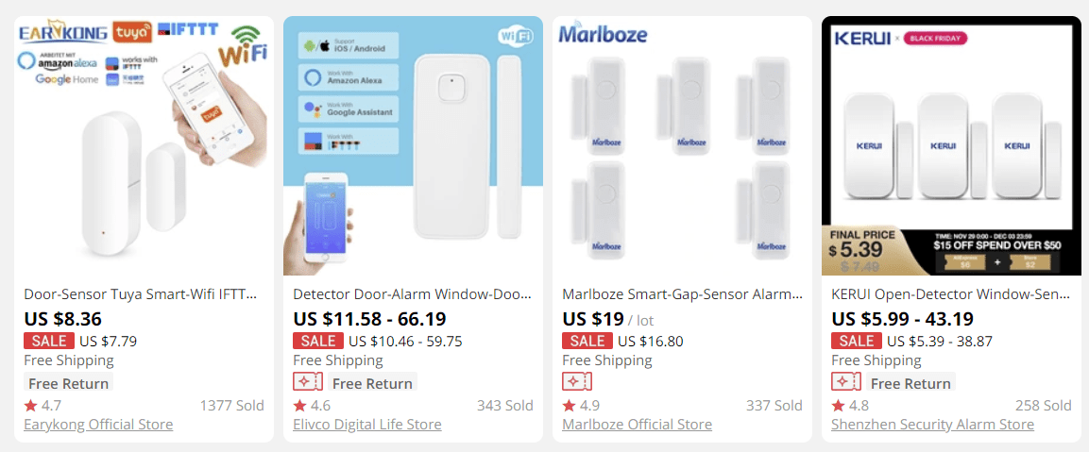Click coupon icon under Elivco detector listing
This screenshot has height=452, width=1089.
[308, 381]
